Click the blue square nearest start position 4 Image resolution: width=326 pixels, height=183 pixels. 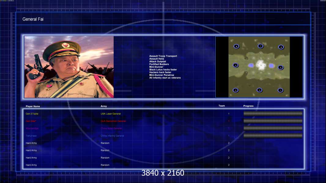[x=251, y=66]
